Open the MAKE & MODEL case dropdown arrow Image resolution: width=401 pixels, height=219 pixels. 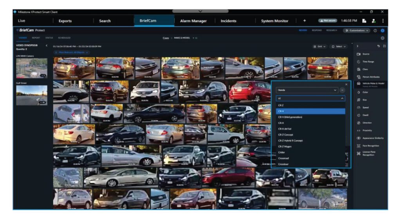point(193,38)
